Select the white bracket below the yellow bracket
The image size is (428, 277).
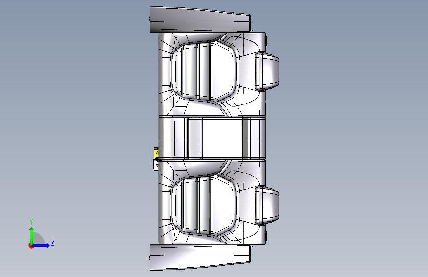pyautogui.click(x=156, y=165)
